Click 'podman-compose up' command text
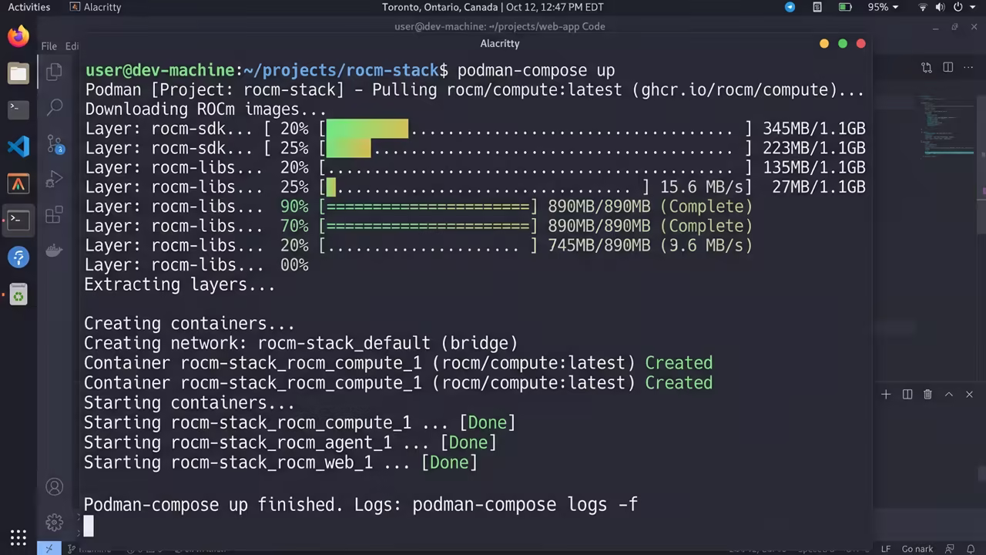 pyautogui.click(x=536, y=71)
